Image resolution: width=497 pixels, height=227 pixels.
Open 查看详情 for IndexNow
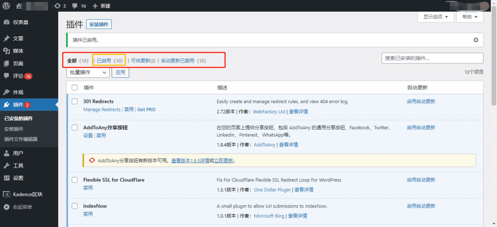tap(298, 216)
